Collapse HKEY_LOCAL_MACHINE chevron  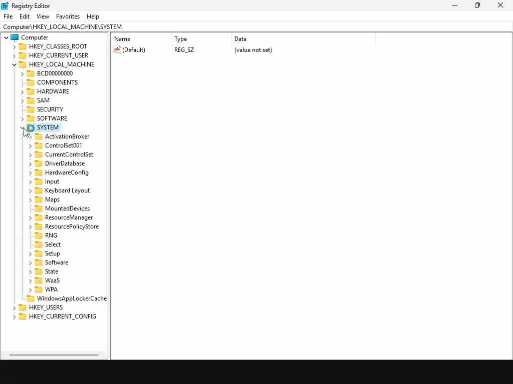[14, 64]
